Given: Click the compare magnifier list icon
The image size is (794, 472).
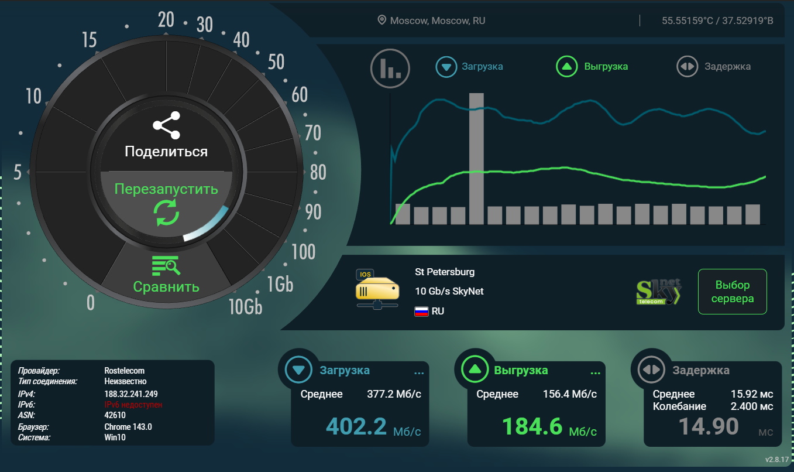Looking at the screenshot, I should [x=166, y=266].
